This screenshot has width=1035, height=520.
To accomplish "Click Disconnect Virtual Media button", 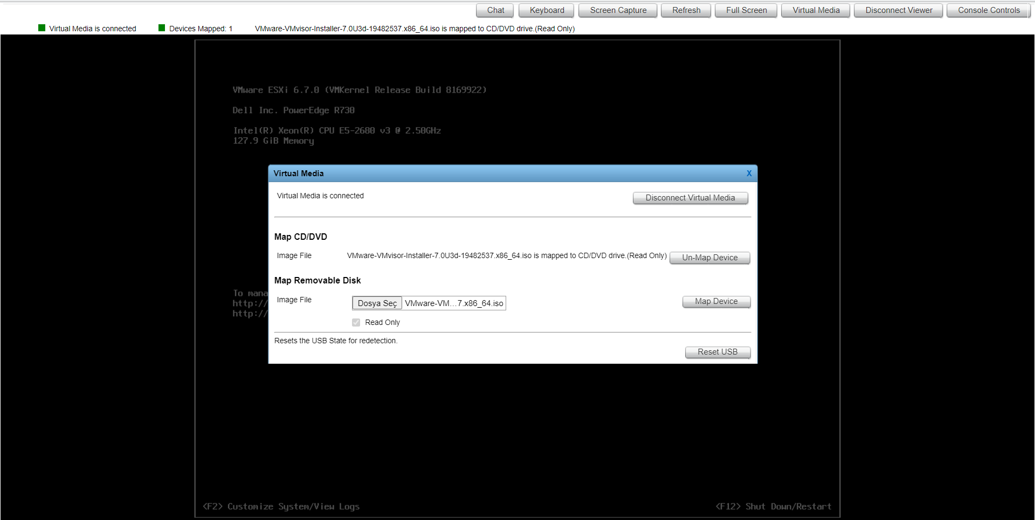I will (691, 198).
